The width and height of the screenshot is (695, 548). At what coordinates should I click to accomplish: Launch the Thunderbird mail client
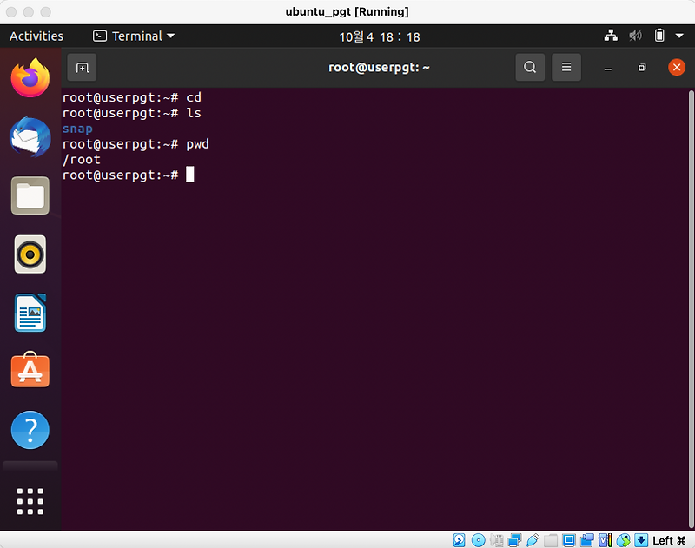[x=30, y=137]
